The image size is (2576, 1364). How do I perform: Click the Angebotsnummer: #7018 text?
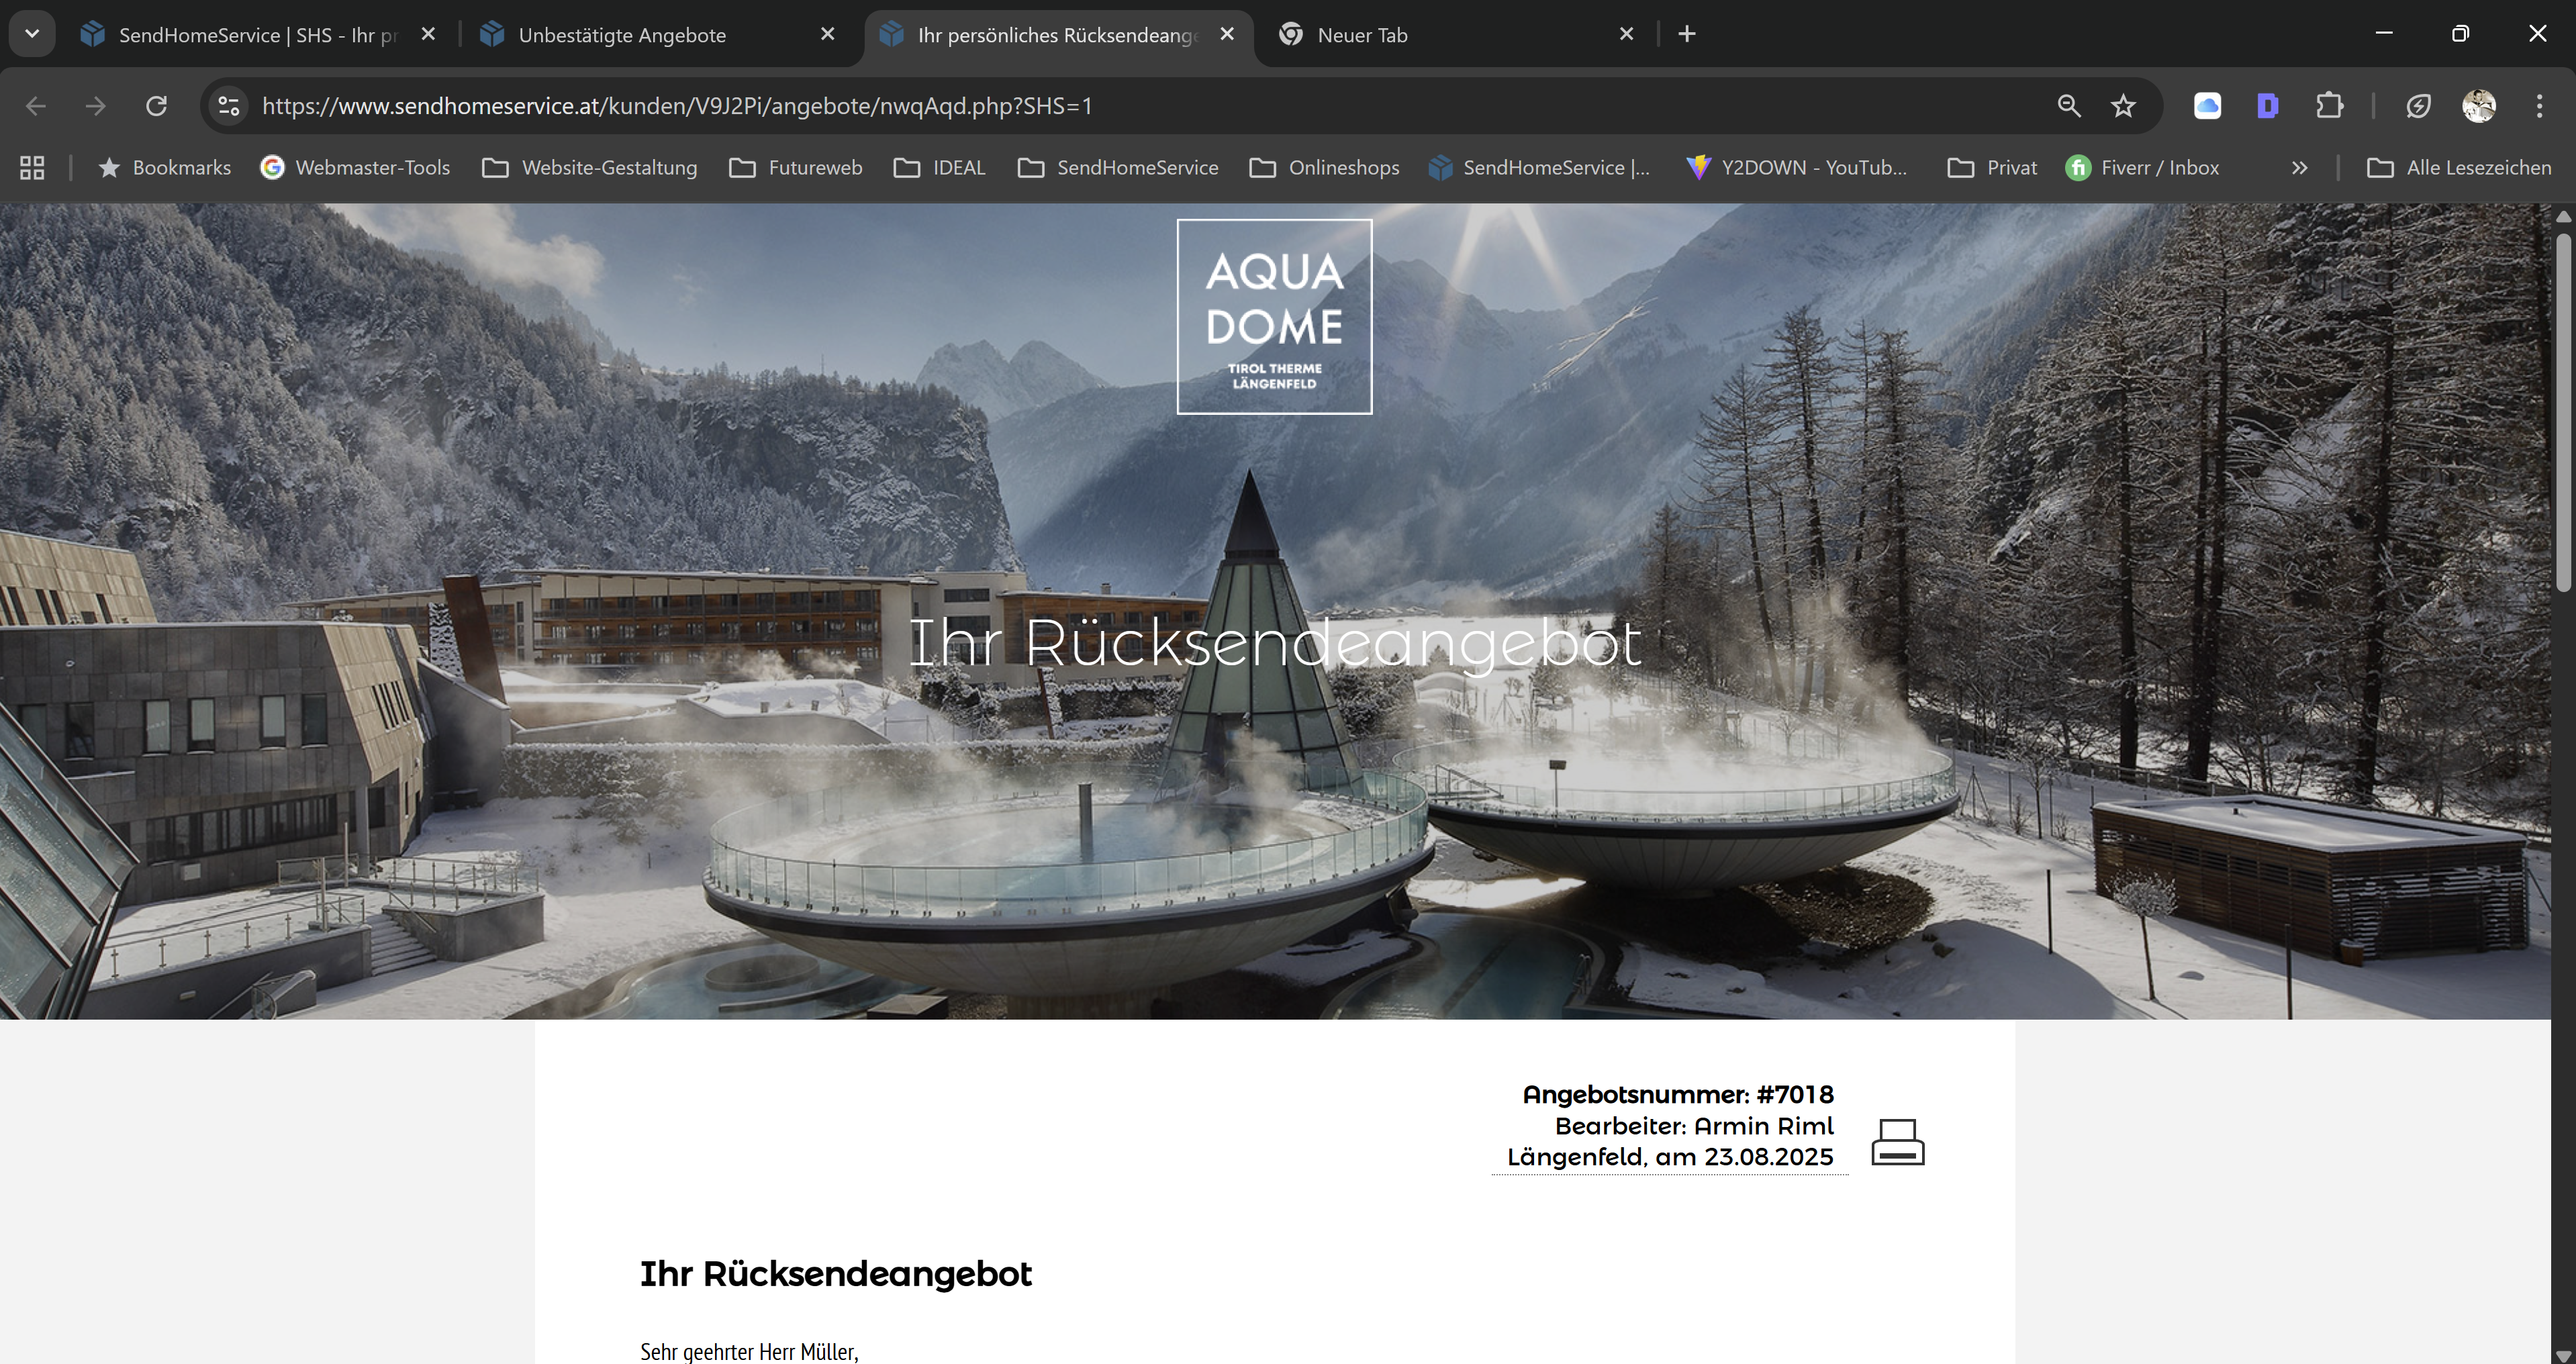tap(1678, 1095)
